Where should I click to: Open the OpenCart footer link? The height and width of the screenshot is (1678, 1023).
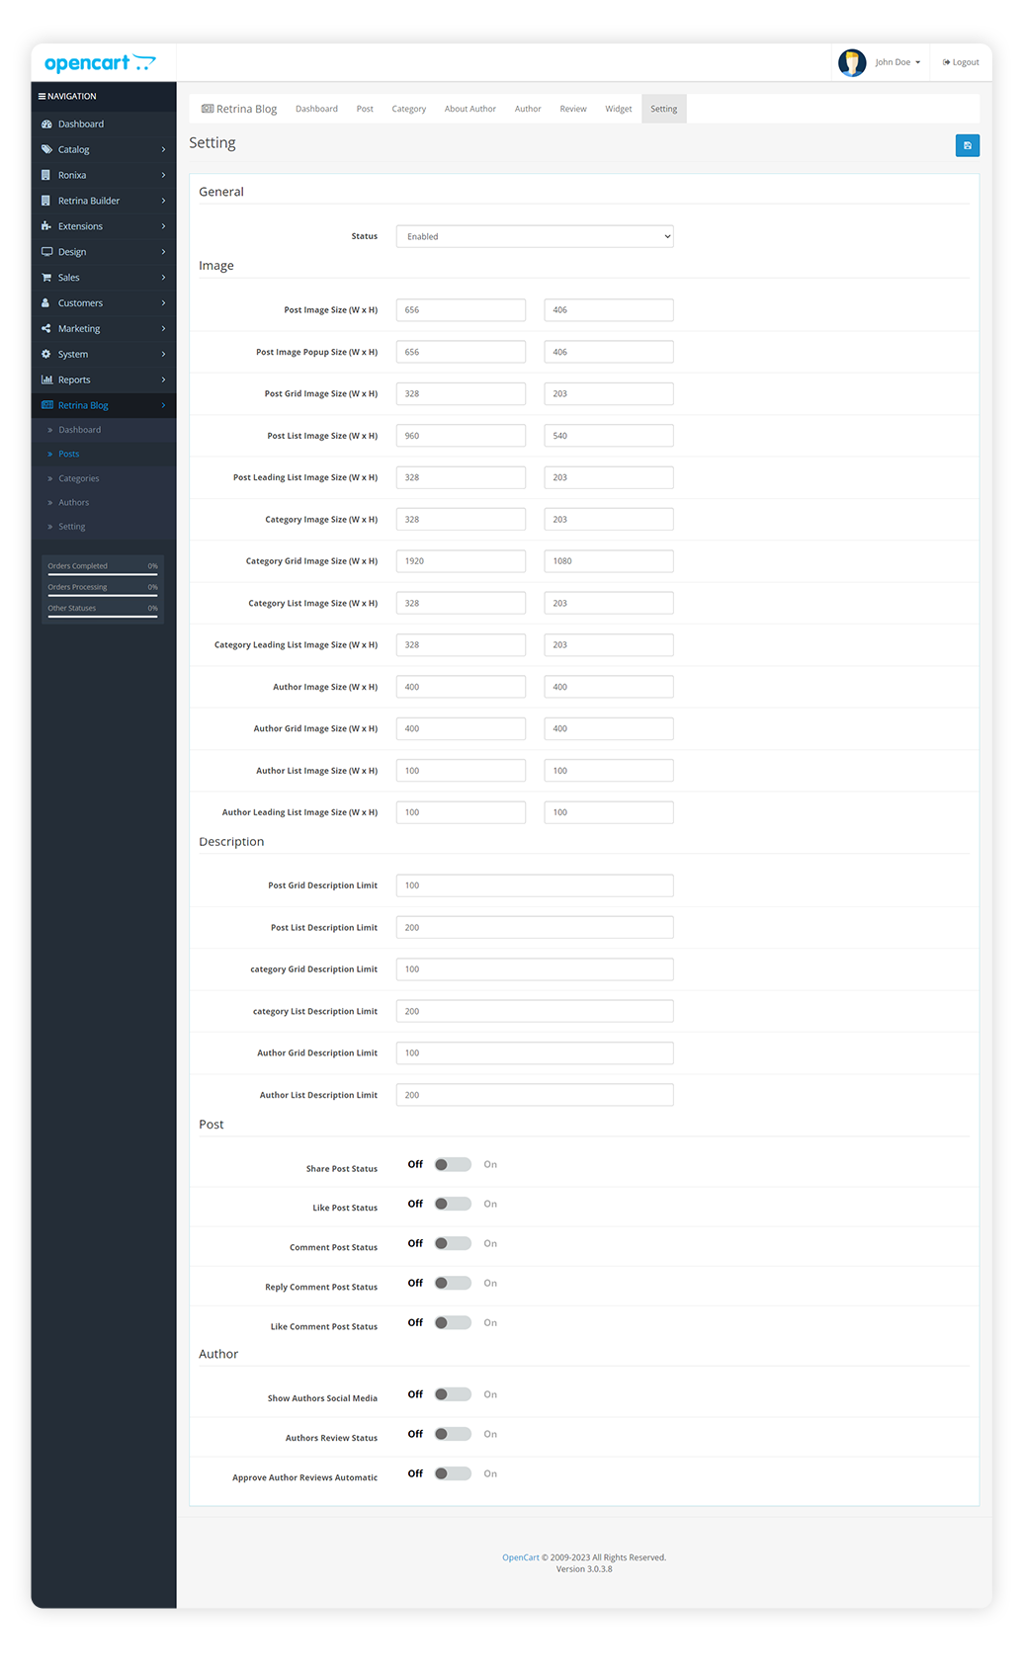520,1558
